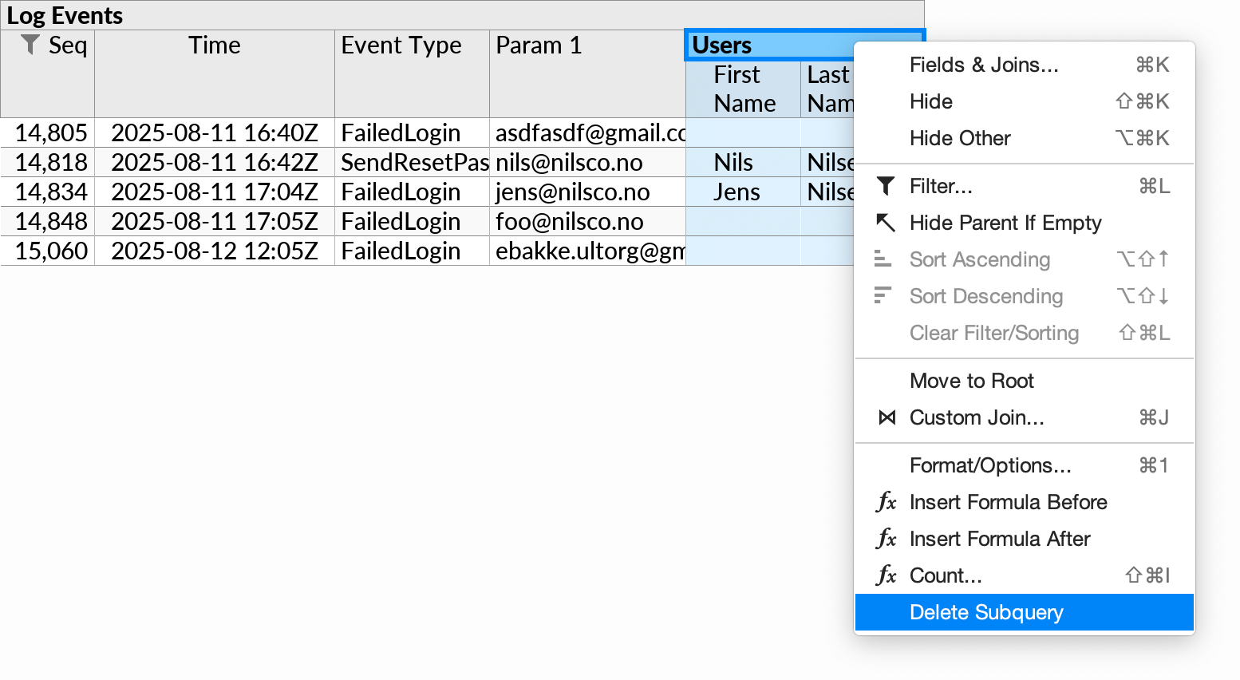1240x680 pixels.
Task: Select Move to Root
Action: tap(971, 381)
